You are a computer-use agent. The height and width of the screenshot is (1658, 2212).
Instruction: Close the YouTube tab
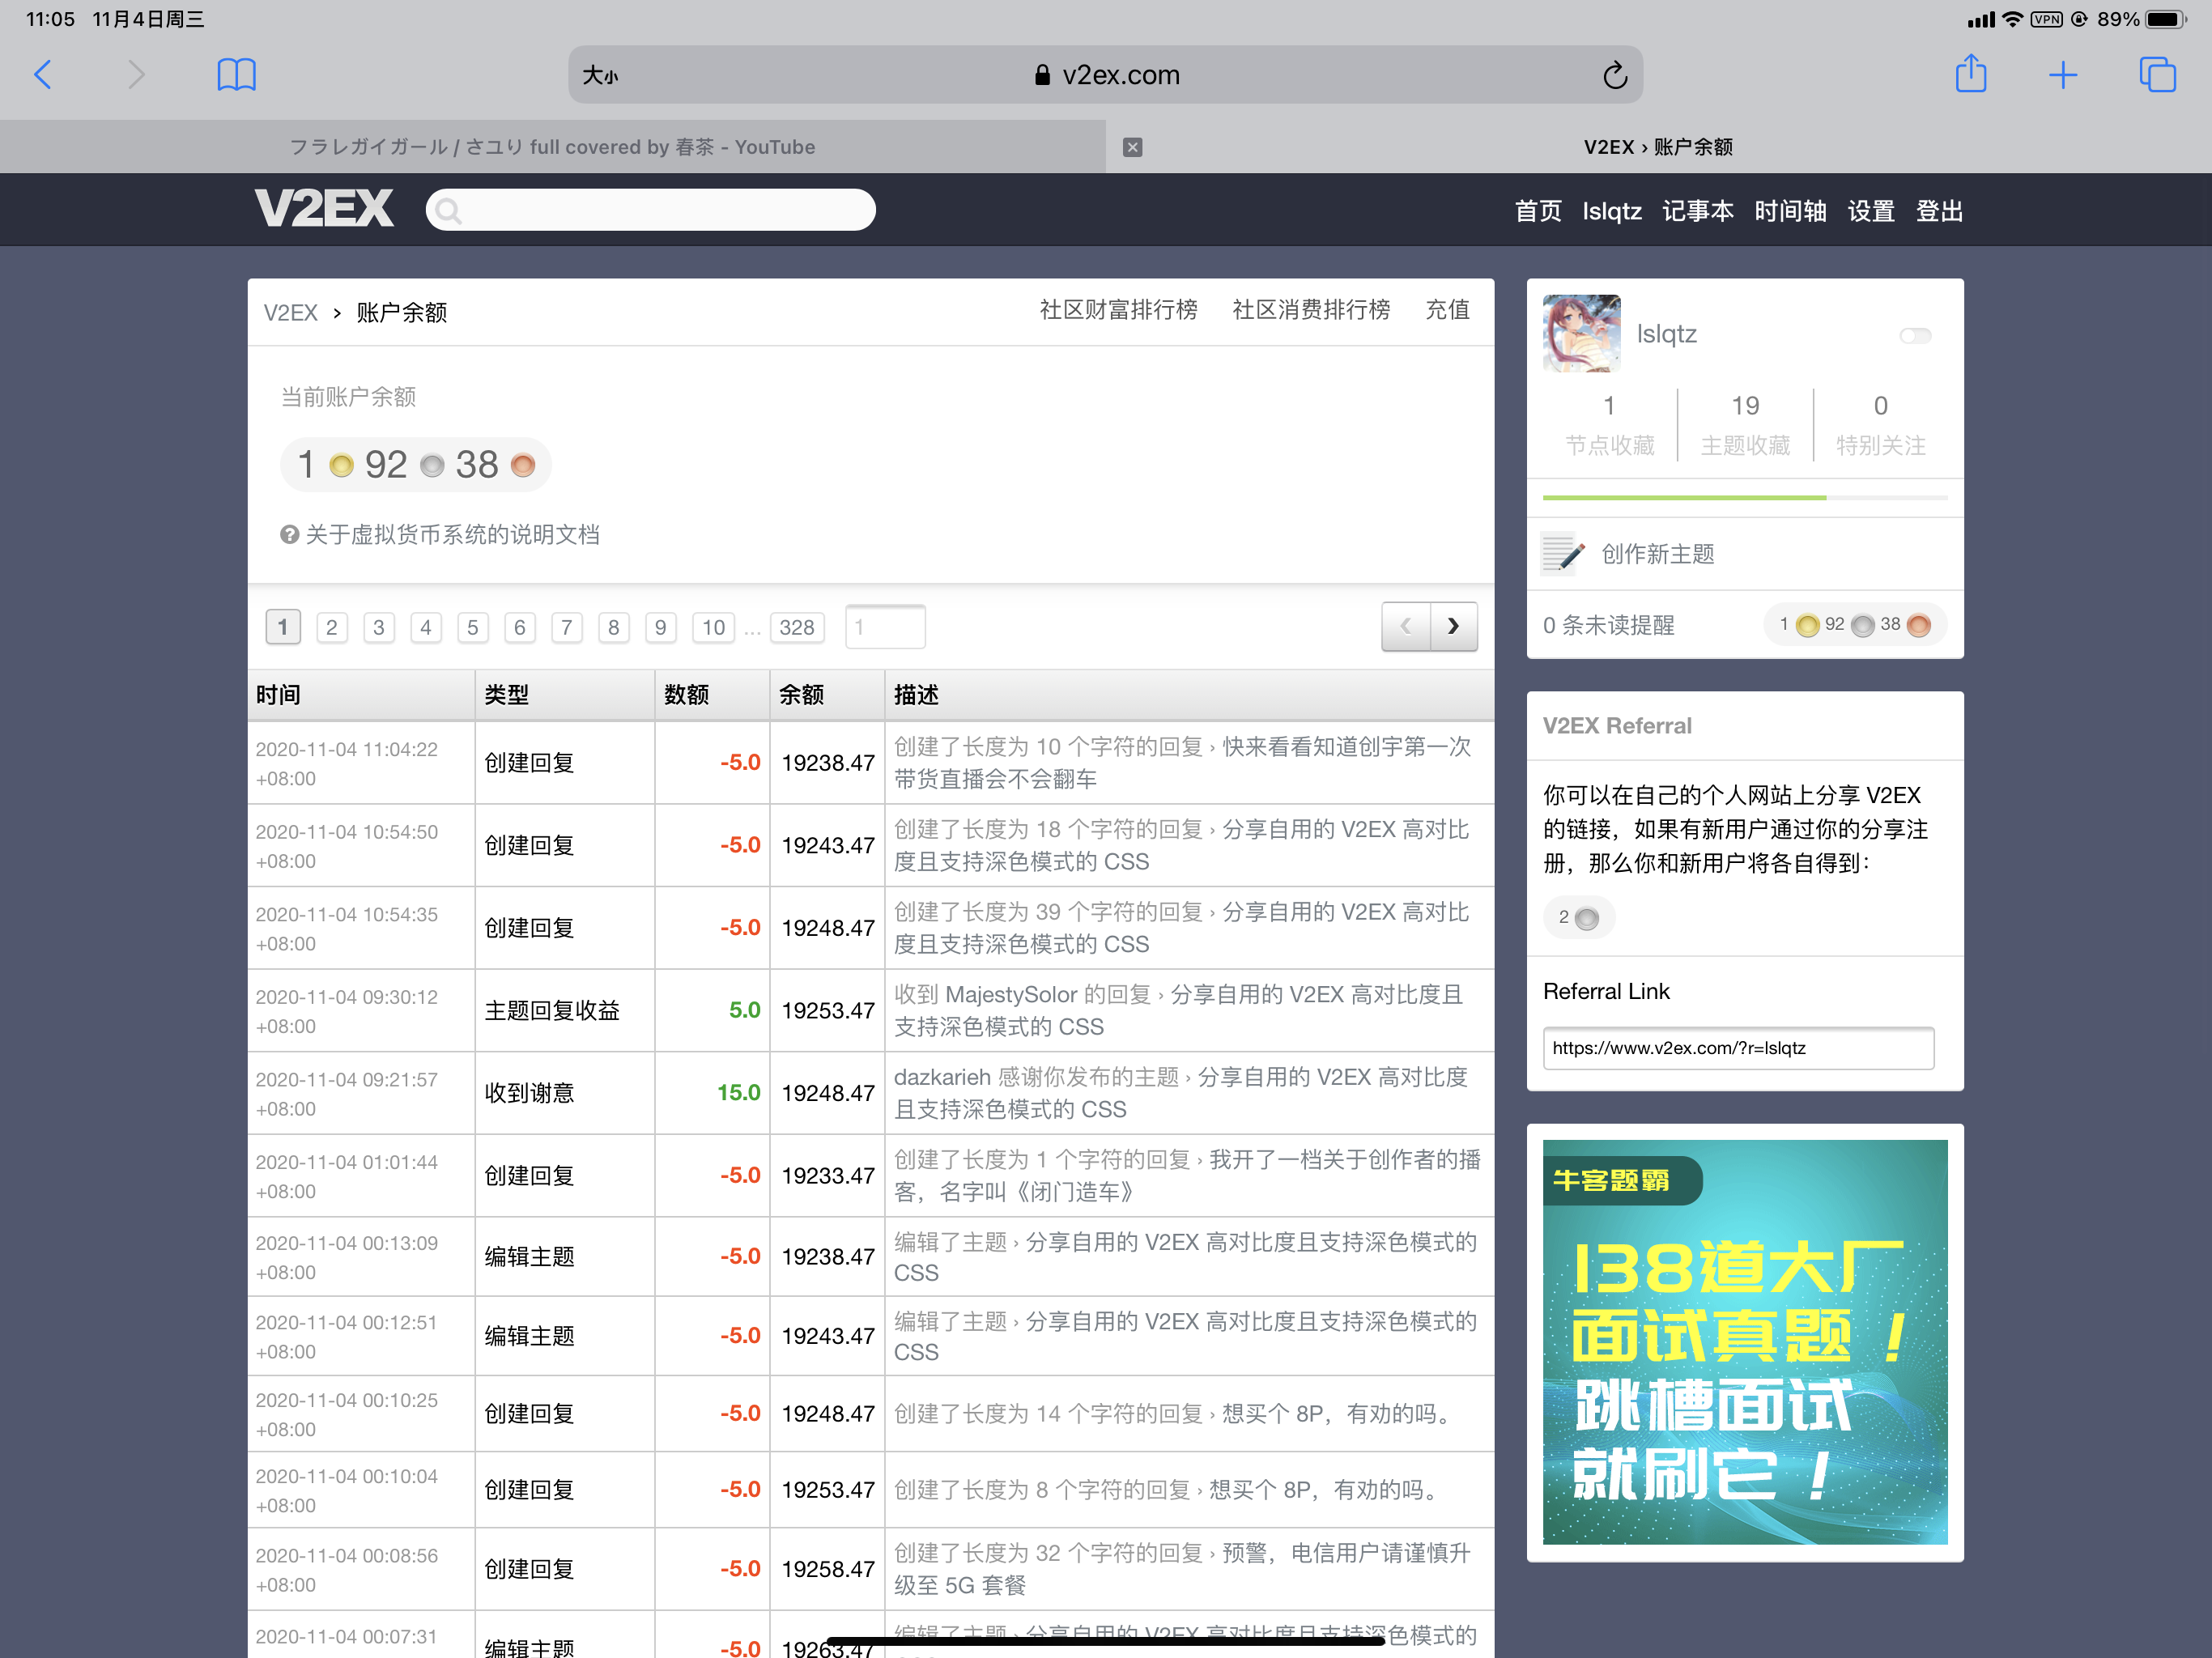(x=1132, y=147)
